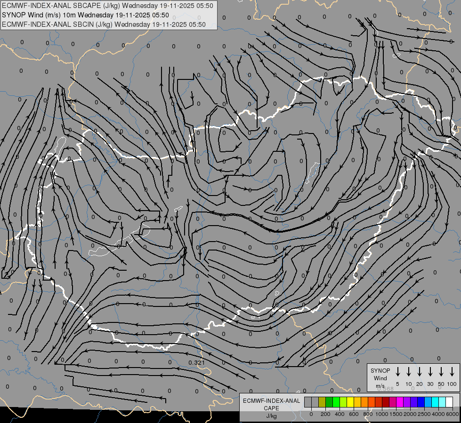Select the white CAPE legend swatch
Image resolution: width=461 pixels, height=423 pixels.
(x=449, y=402)
